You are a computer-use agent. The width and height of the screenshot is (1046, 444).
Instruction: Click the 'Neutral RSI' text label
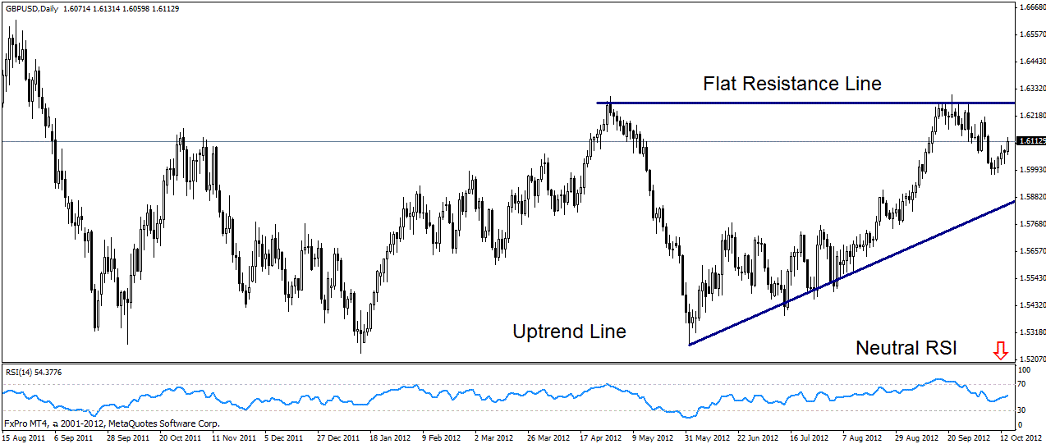coord(906,348)
